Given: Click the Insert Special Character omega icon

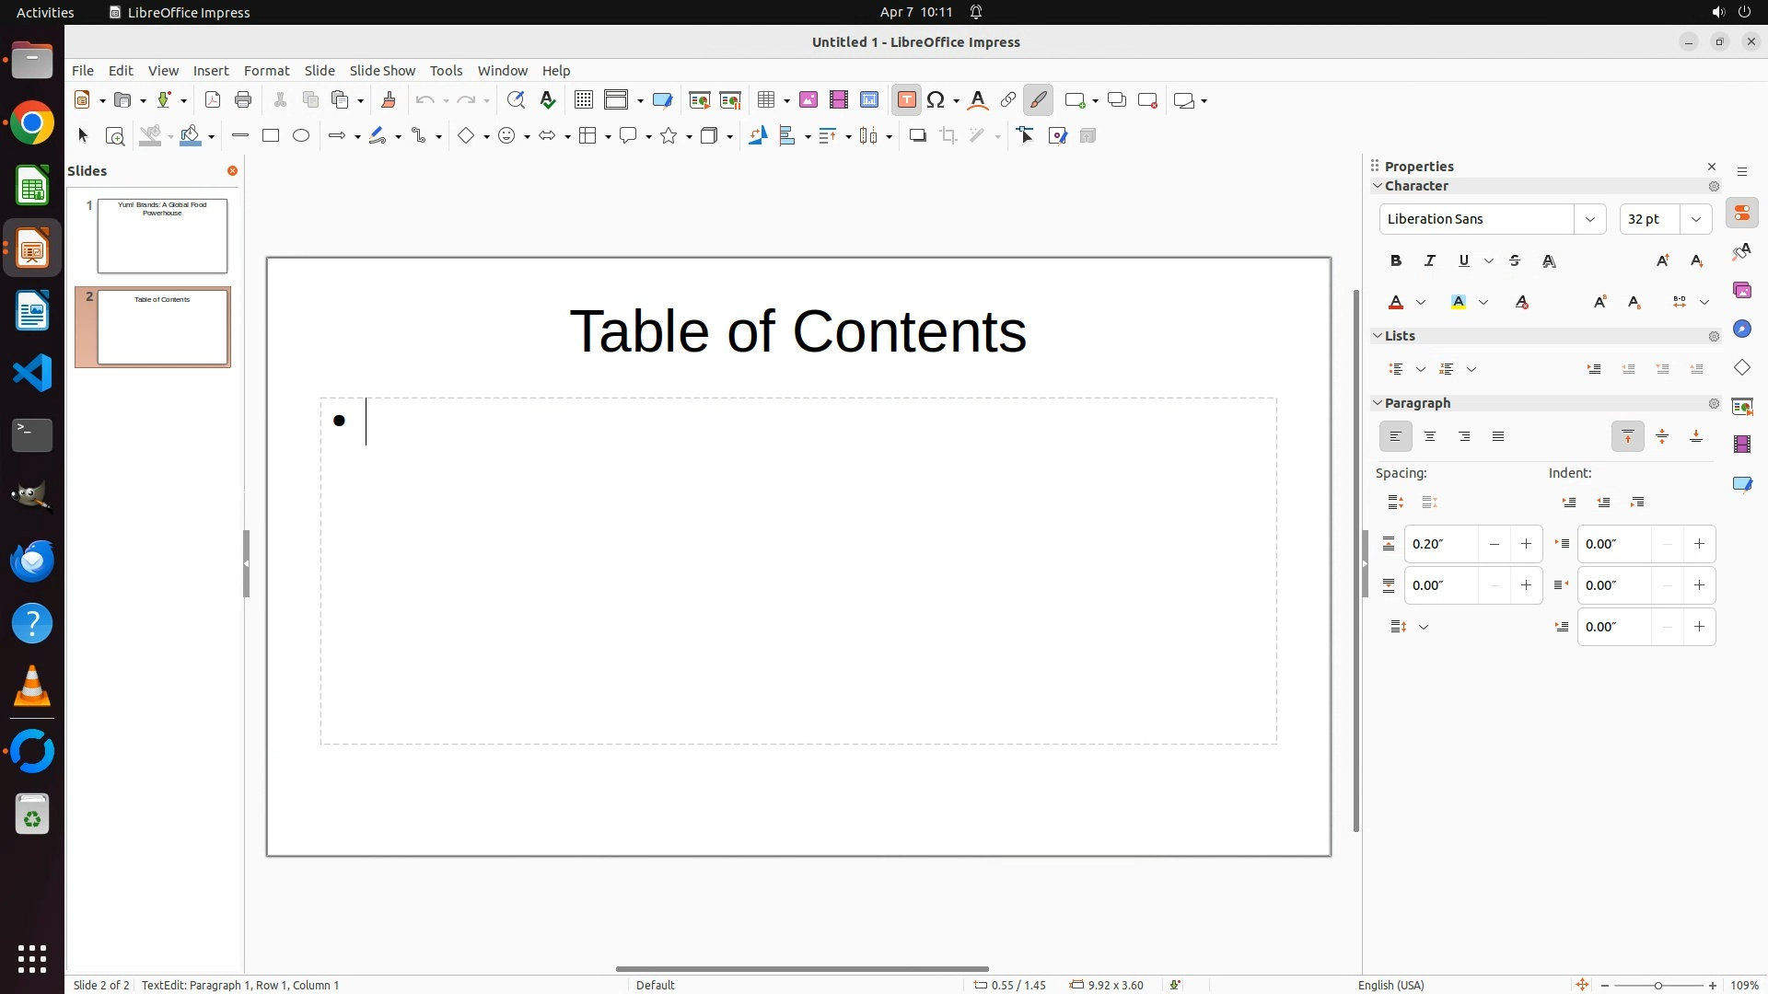Looking at the screenshot, I should click(x=936, y=100).
